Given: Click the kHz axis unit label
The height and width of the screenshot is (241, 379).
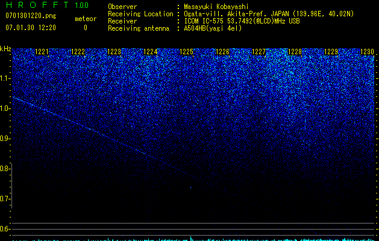Looking at the screenshot, I should coord(5,49).
